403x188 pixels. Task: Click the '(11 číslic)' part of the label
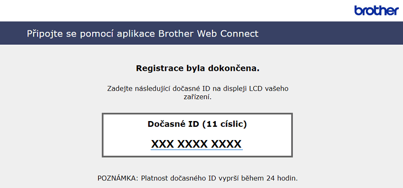pos(225,124)
